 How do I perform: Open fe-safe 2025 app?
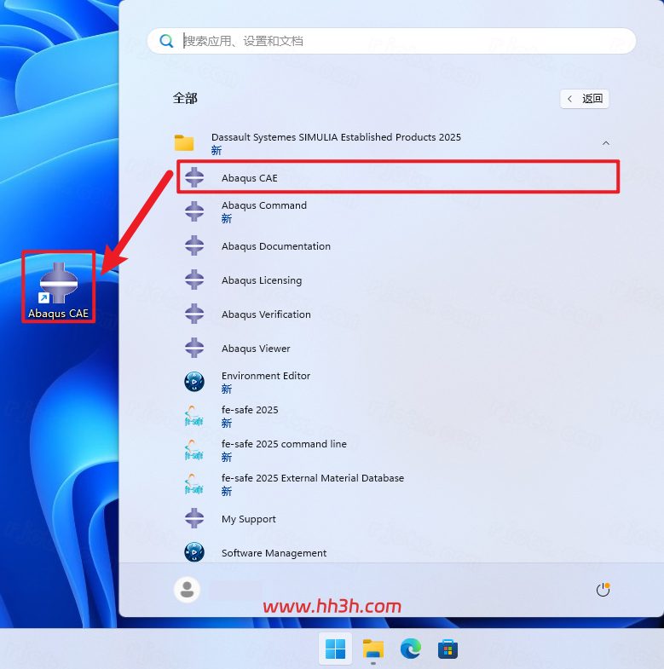398,416
